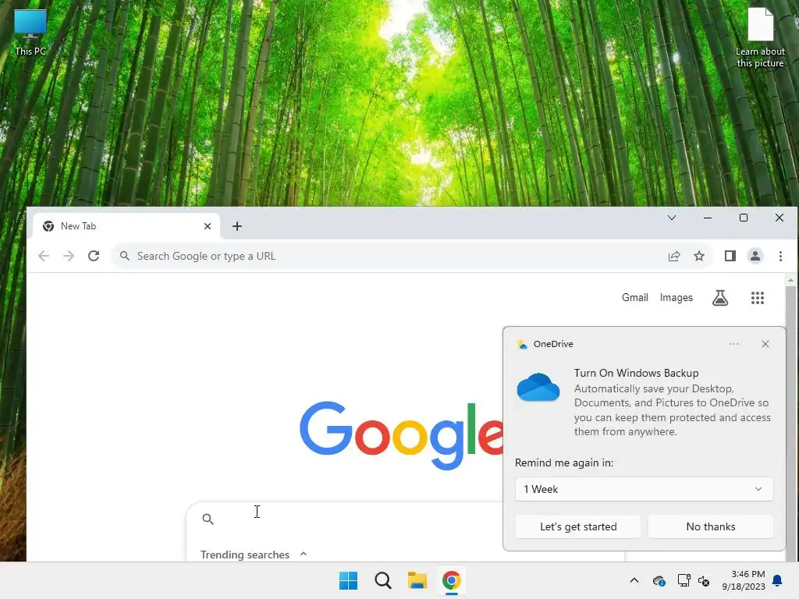The image size is (799, 599).
Task: Go forward in Chrome
Action: [69, 256]
